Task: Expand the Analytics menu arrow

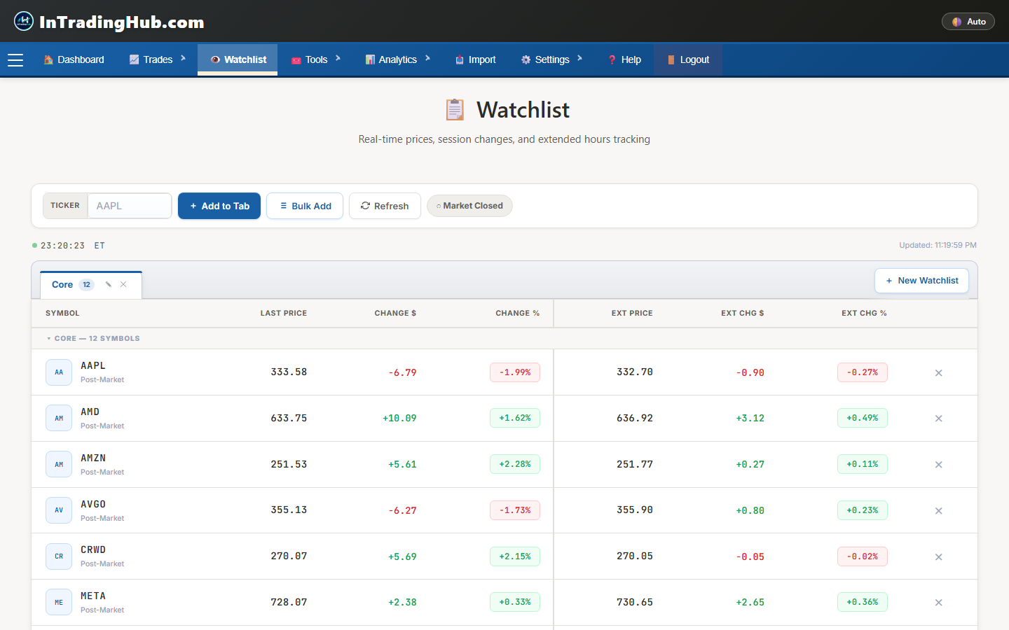Action: (x=428, y=59)
